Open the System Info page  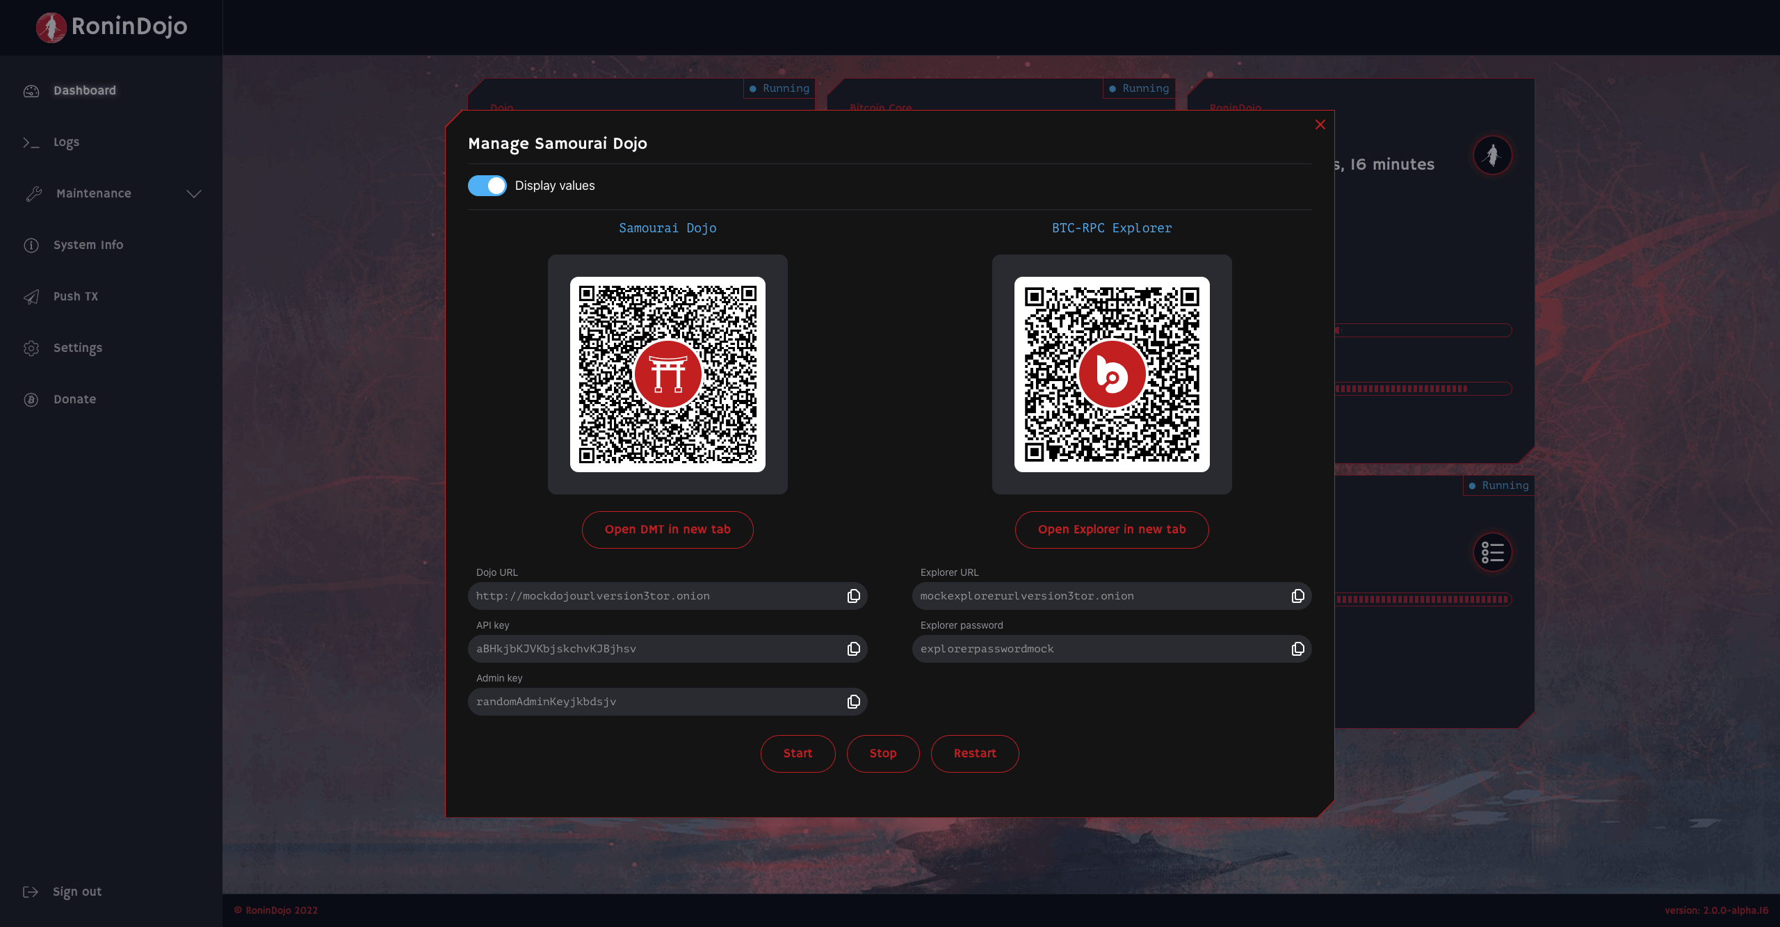tap(88, 245)
